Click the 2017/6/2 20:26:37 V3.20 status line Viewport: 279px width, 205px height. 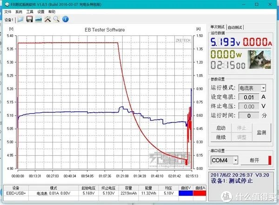(240, 175)
